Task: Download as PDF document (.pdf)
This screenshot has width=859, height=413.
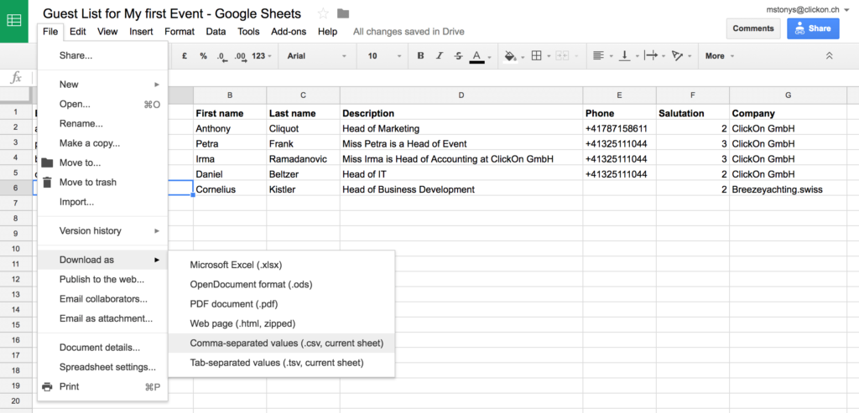Action: click(x=282, y=303)
